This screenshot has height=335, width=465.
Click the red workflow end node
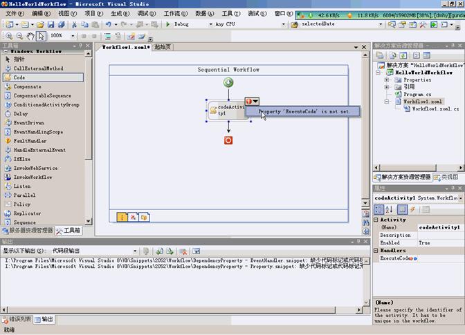tap(228, 140)
